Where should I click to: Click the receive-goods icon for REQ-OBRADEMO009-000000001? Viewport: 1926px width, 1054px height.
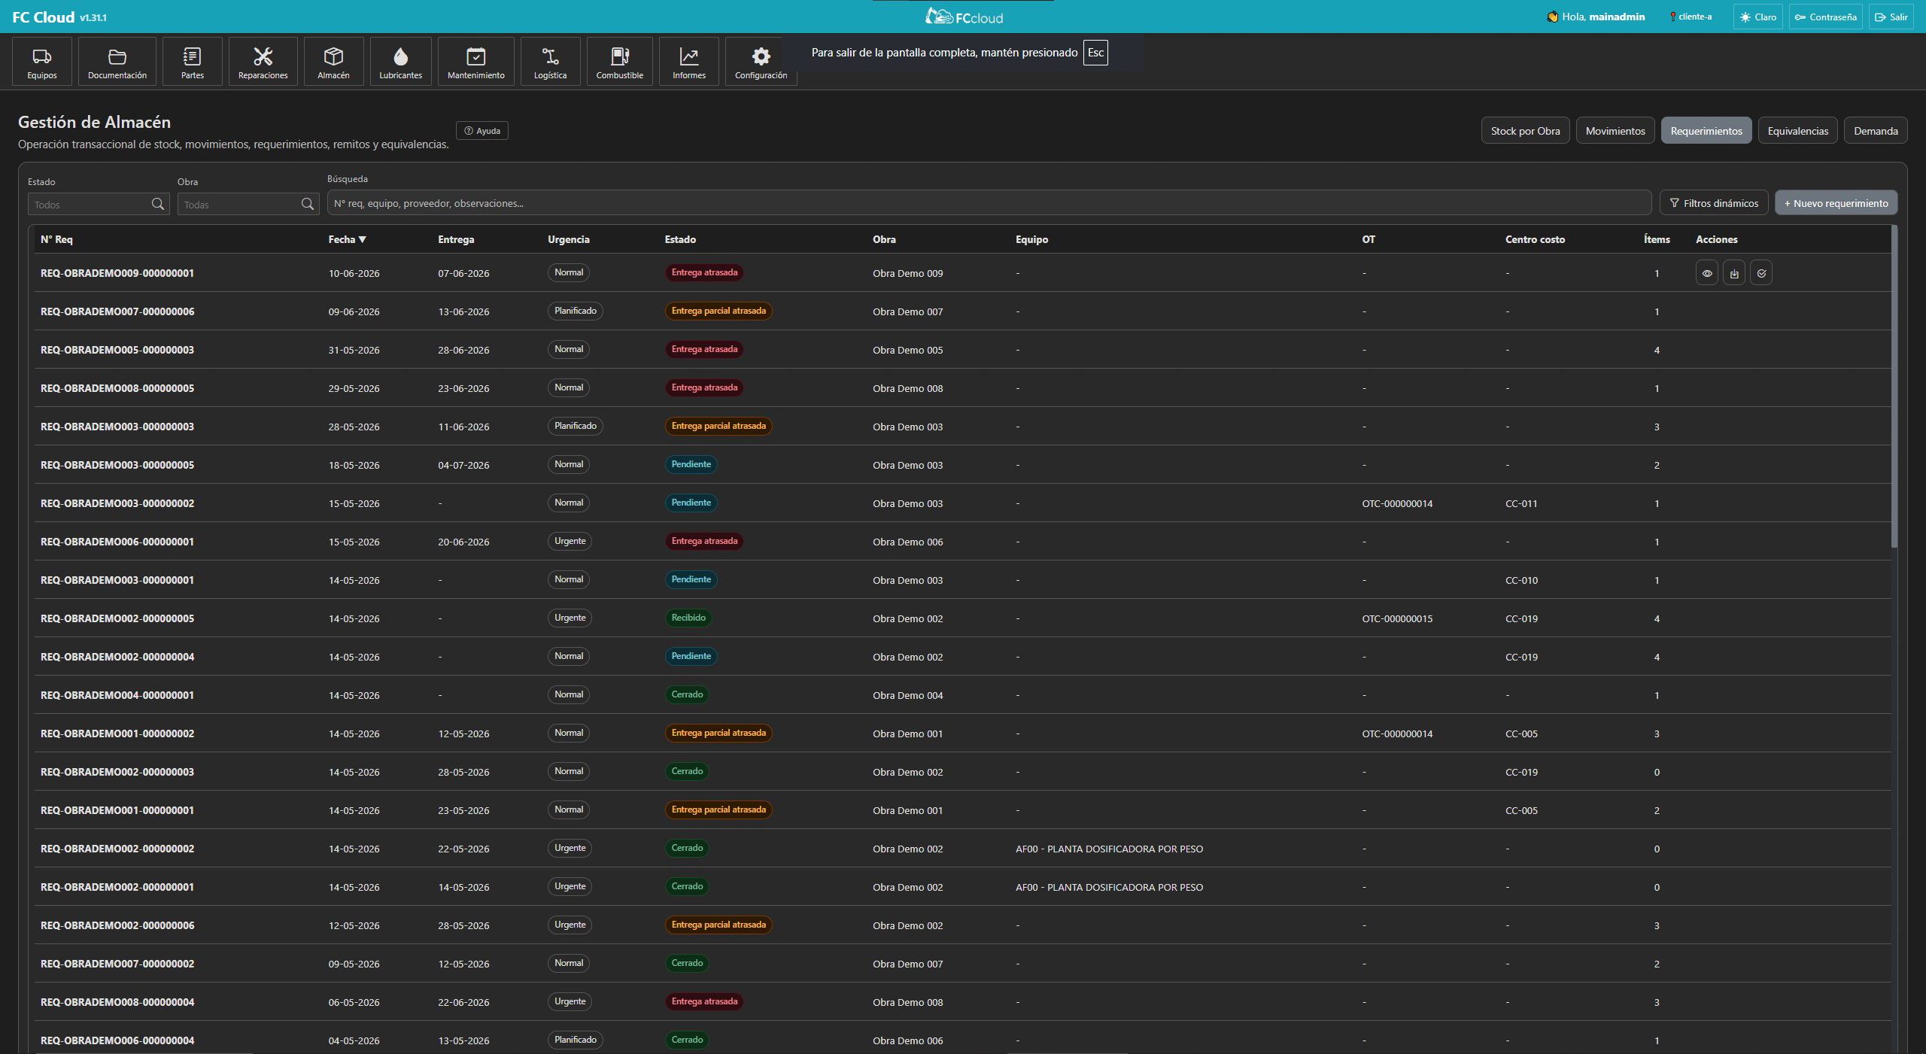(1734, 273)
